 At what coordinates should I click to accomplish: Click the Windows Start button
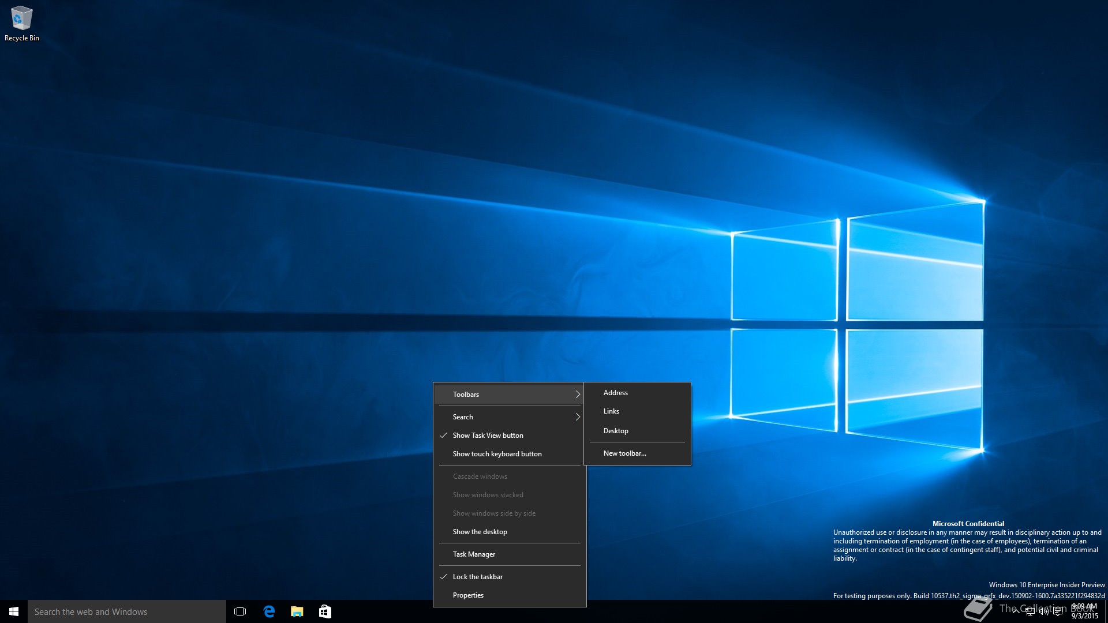click(14, 611)
